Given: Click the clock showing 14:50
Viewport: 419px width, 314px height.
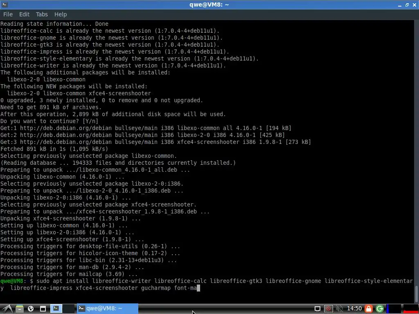Looking at the screenshot, I should pyautogui.click(x=354, y=308).
